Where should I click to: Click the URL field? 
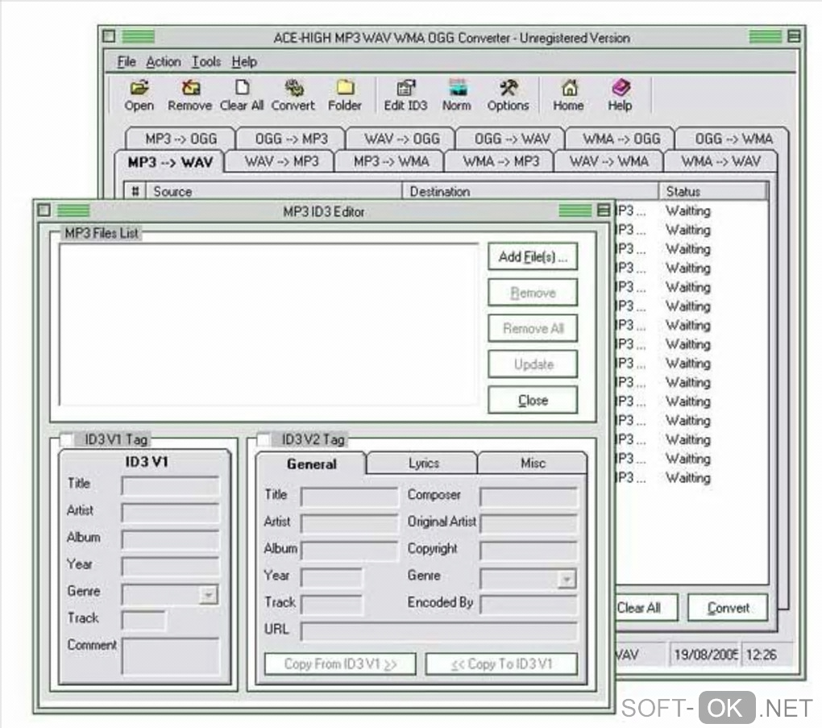coord(439,631)
